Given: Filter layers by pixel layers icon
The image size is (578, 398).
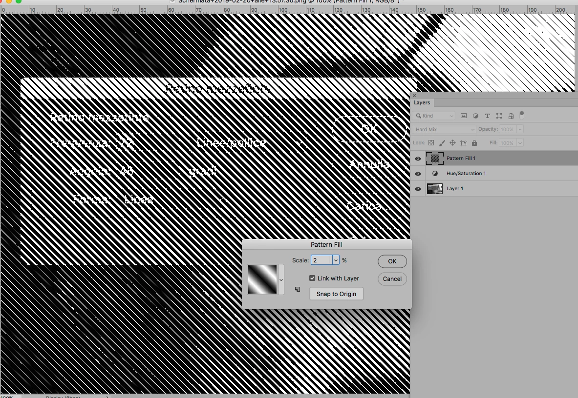Looking at the screenshot, I should click(464, 116).
